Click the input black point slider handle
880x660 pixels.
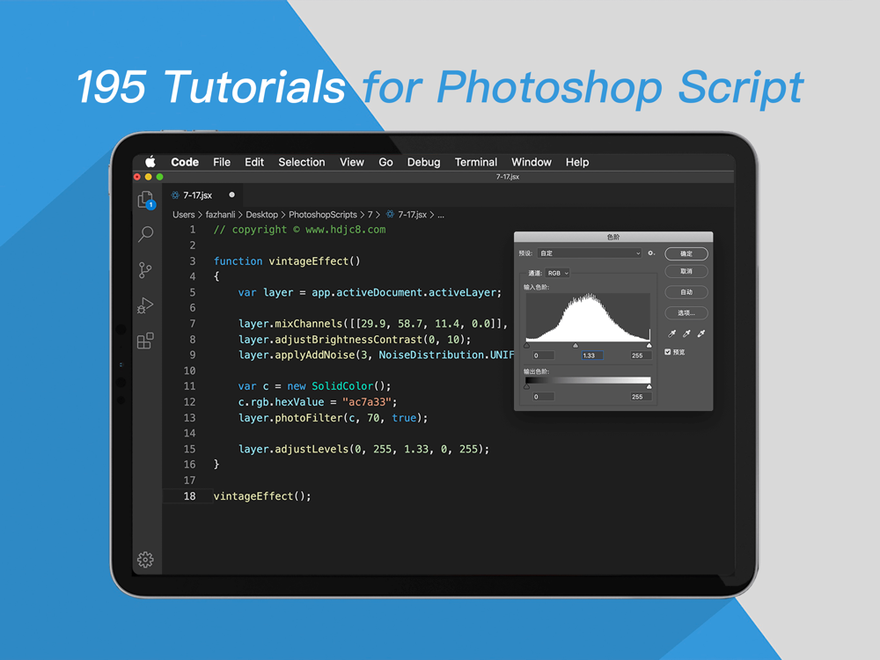(526, 345)
